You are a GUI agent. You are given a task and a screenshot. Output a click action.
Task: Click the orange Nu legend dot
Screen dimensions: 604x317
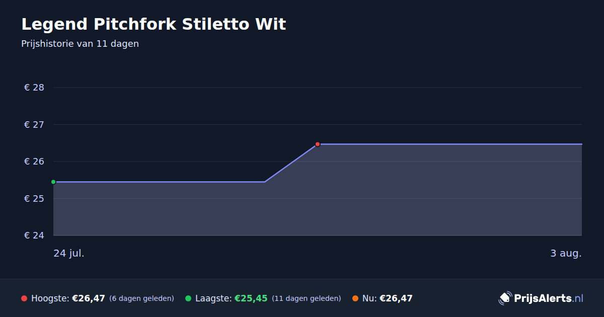pos(355,298)
